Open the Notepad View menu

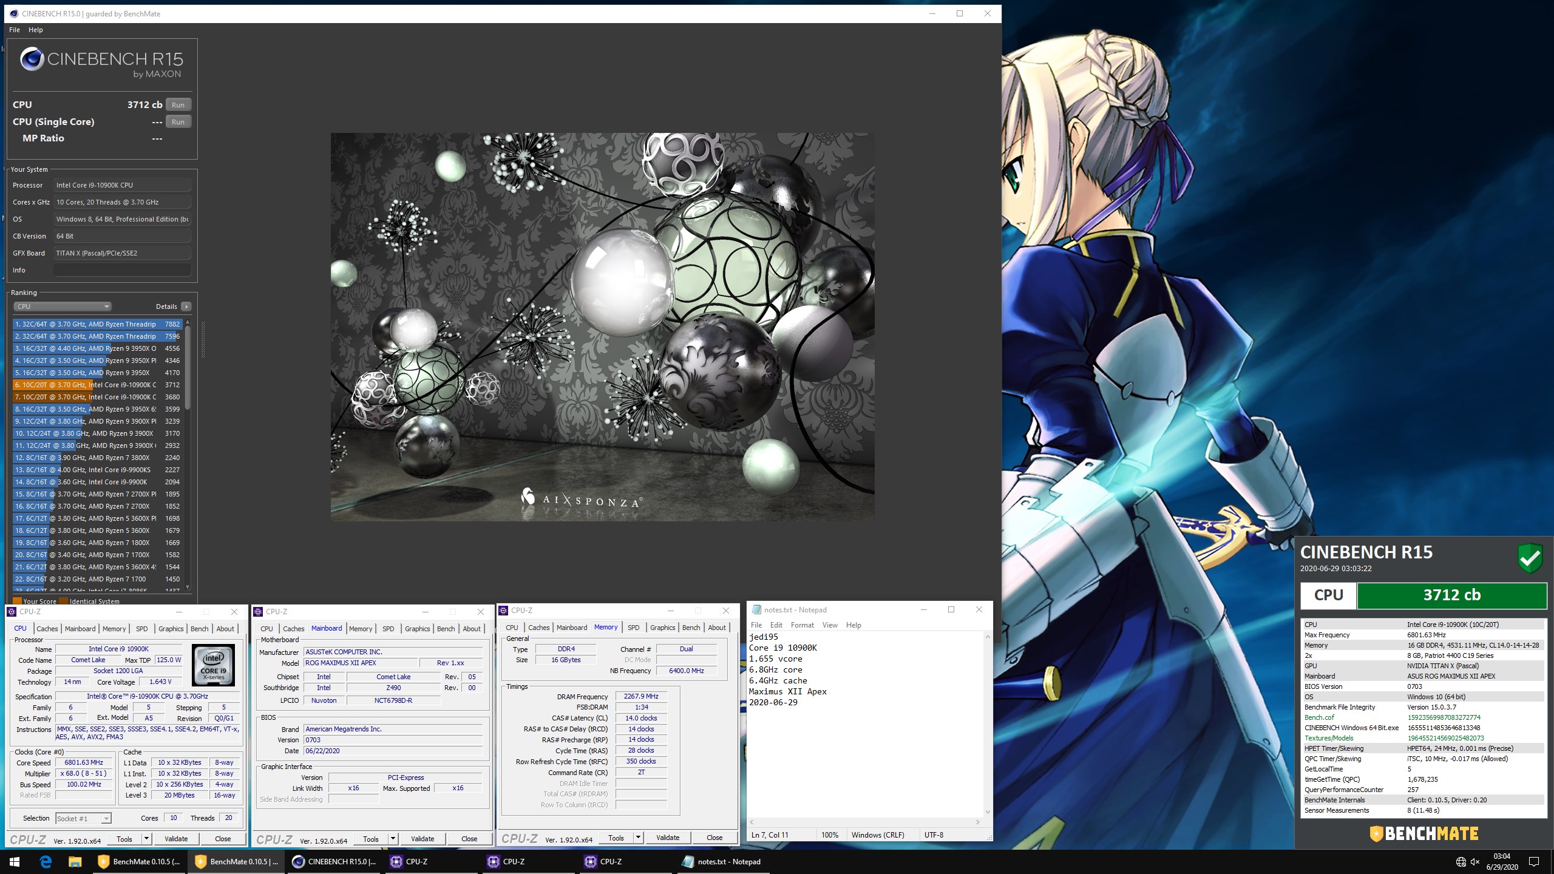[x=830, y=625]
